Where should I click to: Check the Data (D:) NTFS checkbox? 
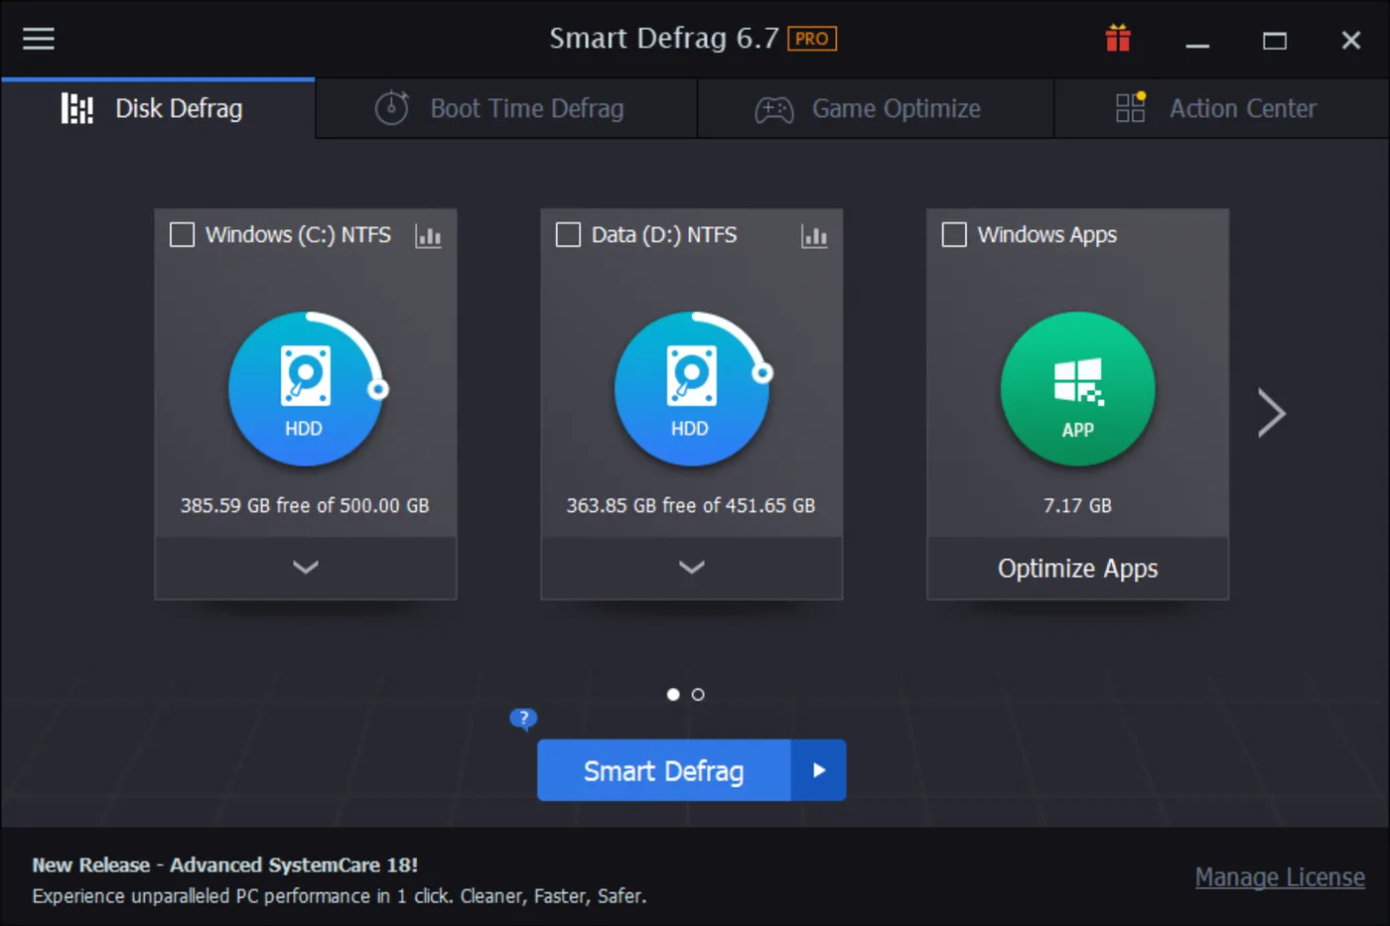(x=568, y=235)
